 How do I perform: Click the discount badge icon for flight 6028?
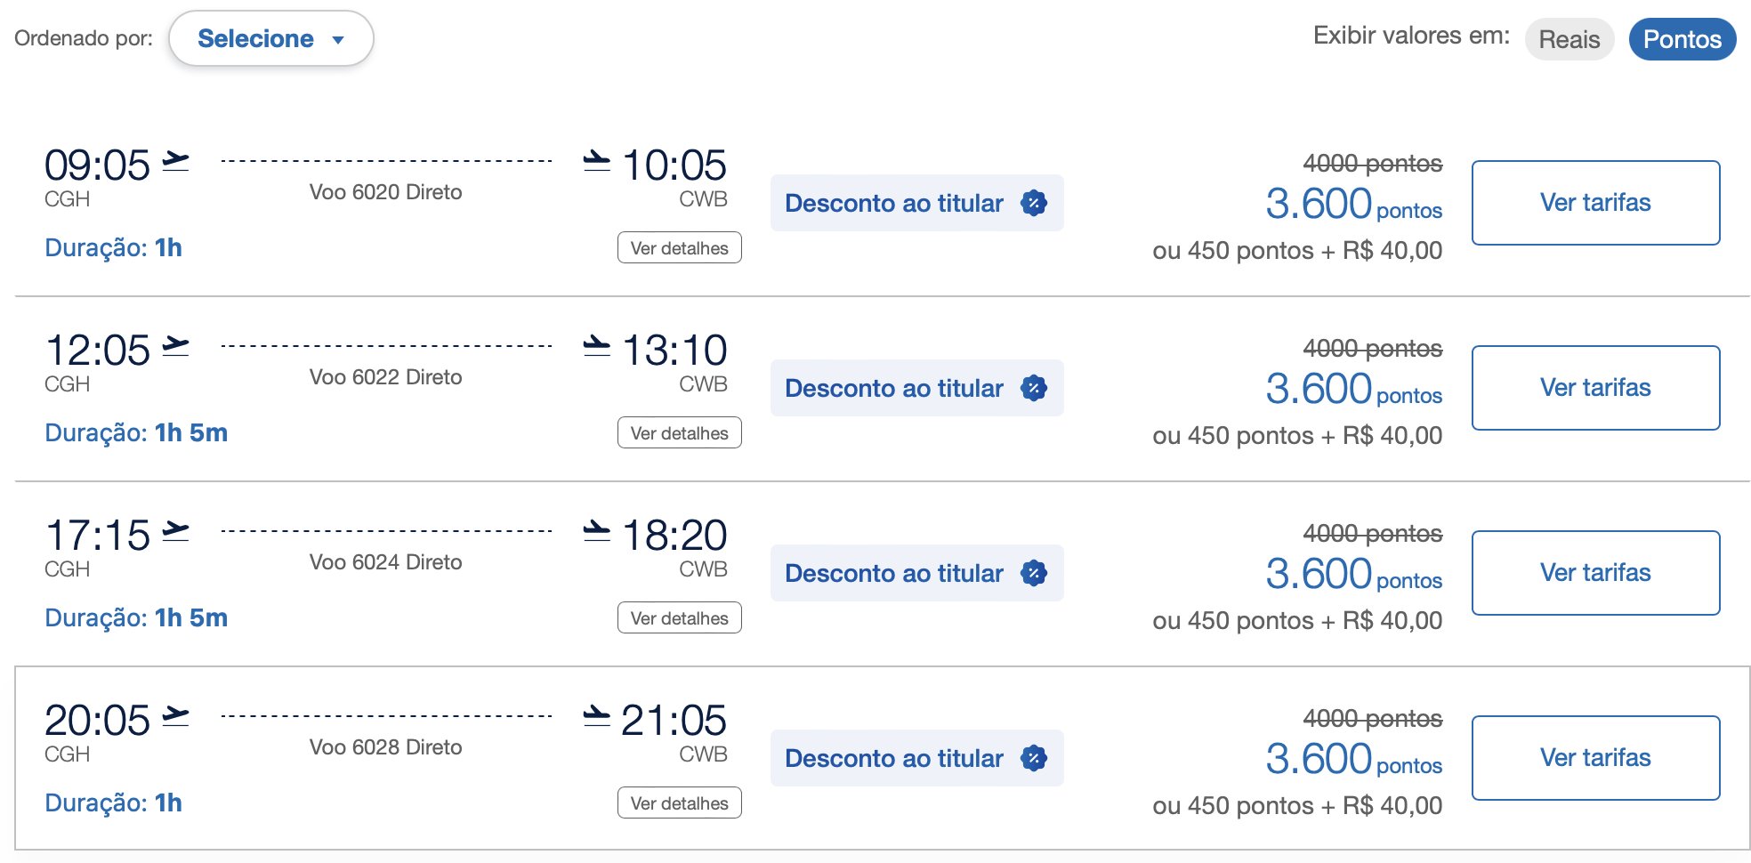pyautogui.click(x=1034, y=758)
